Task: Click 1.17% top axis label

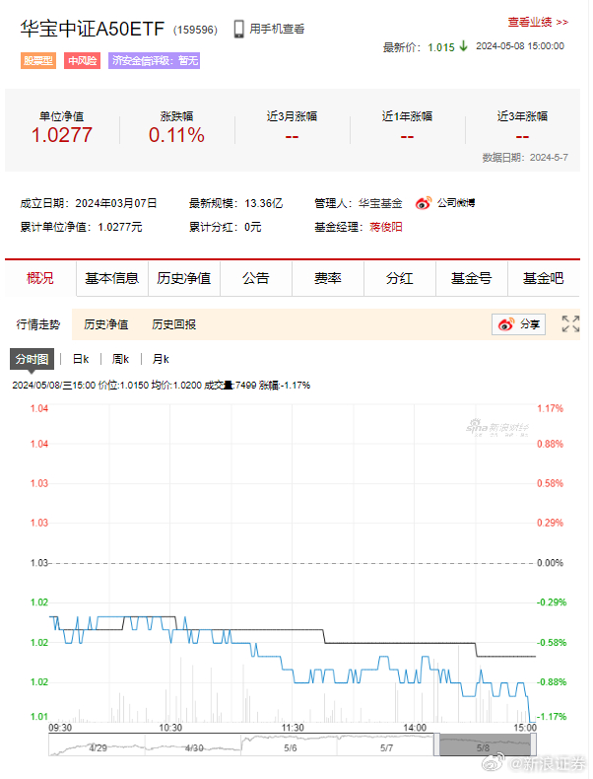Action: click(x=551, y=408)
